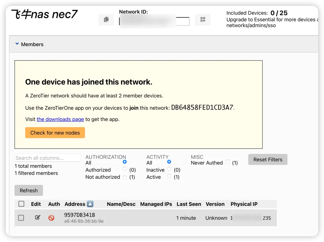Click the '1 filtered members' text

(36, 173)
